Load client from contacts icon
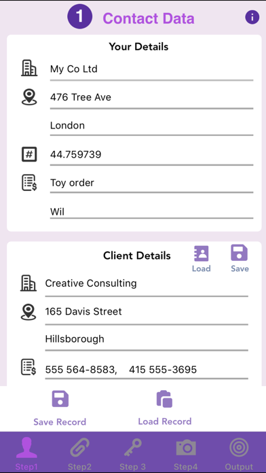 click(x=202, y=253)
